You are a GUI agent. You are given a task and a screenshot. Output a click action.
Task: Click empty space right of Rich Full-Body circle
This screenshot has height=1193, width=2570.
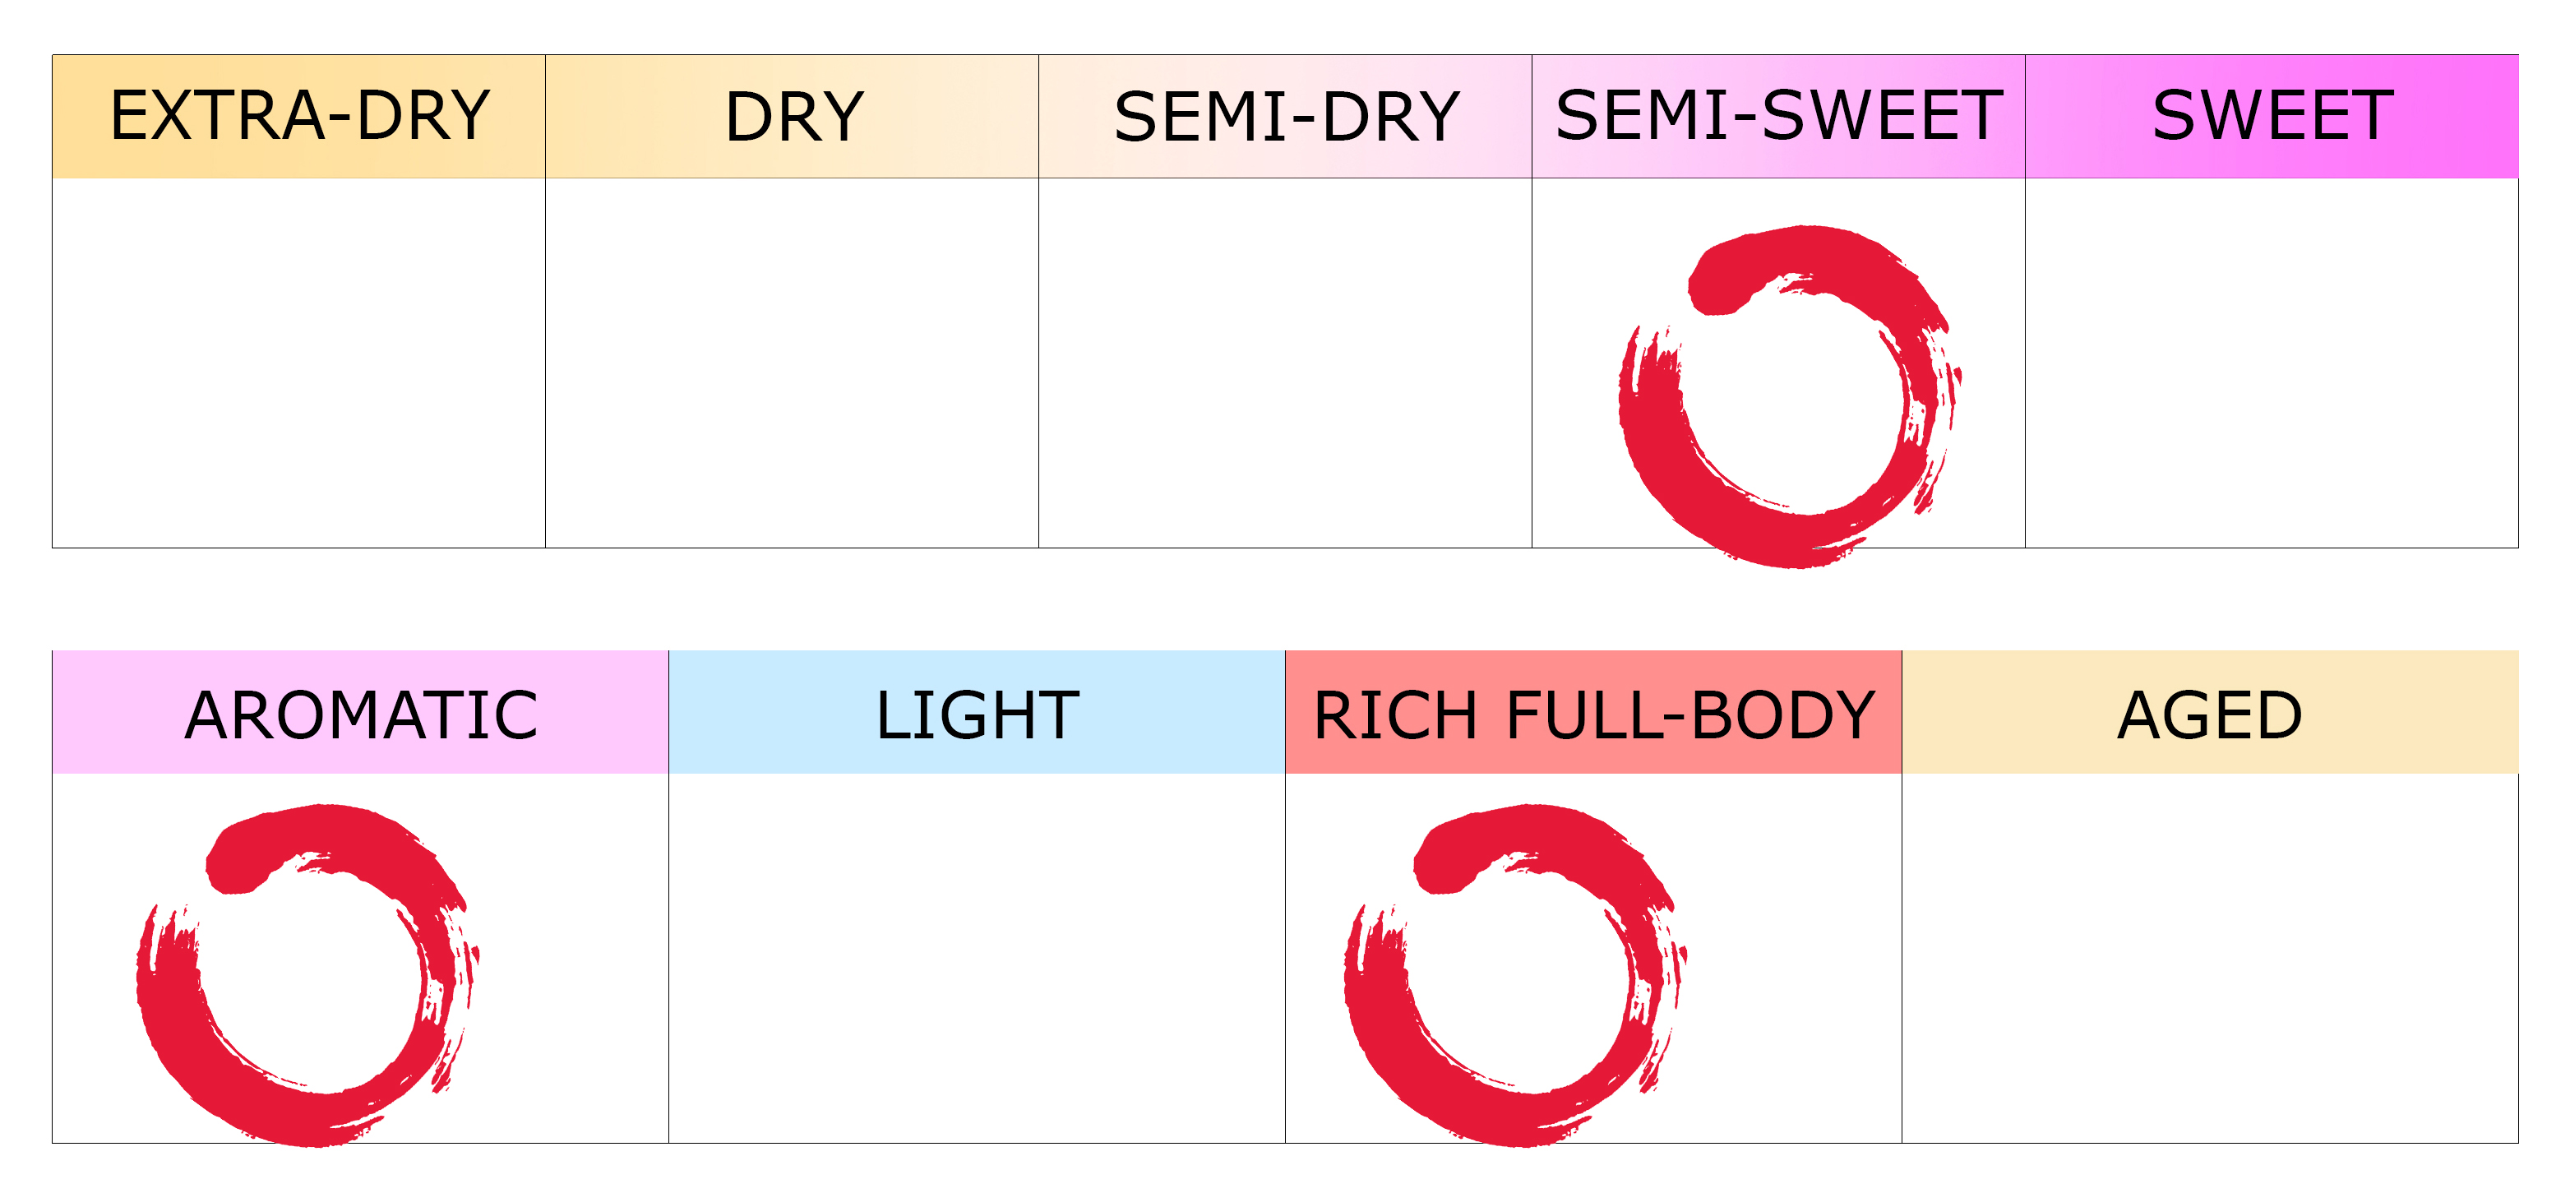tap(1796, 959)
